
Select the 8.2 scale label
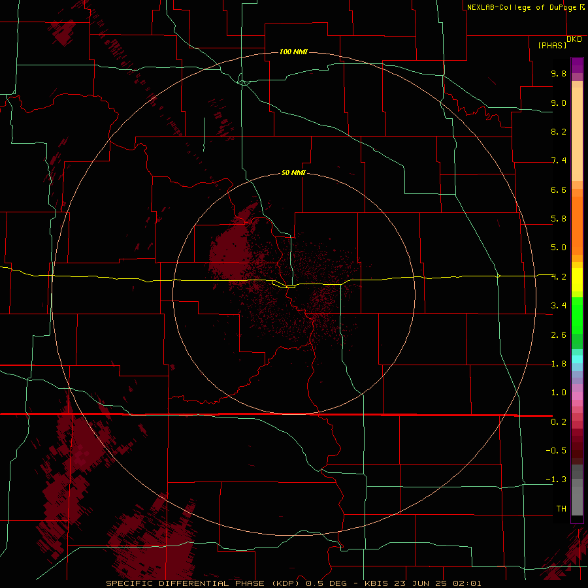click(559, 131)
